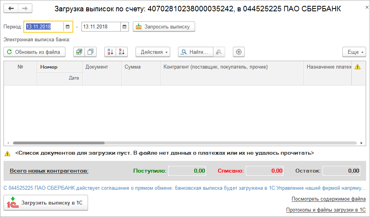Open calendar for period end date
This screenshot has width=370, height=217.
[x=125, y=27]
